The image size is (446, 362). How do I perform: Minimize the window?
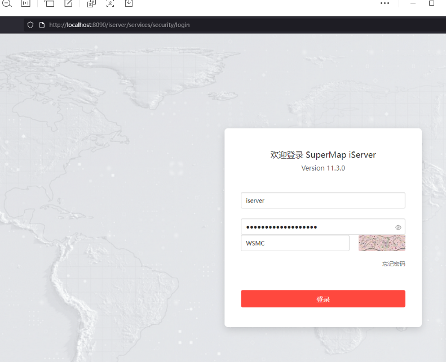(413, 3)
